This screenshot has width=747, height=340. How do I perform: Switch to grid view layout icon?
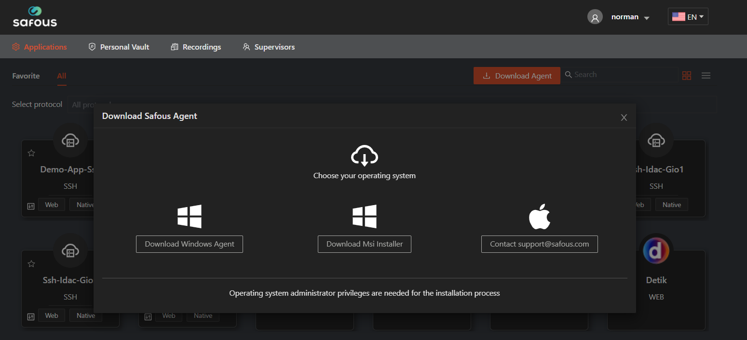687,76
